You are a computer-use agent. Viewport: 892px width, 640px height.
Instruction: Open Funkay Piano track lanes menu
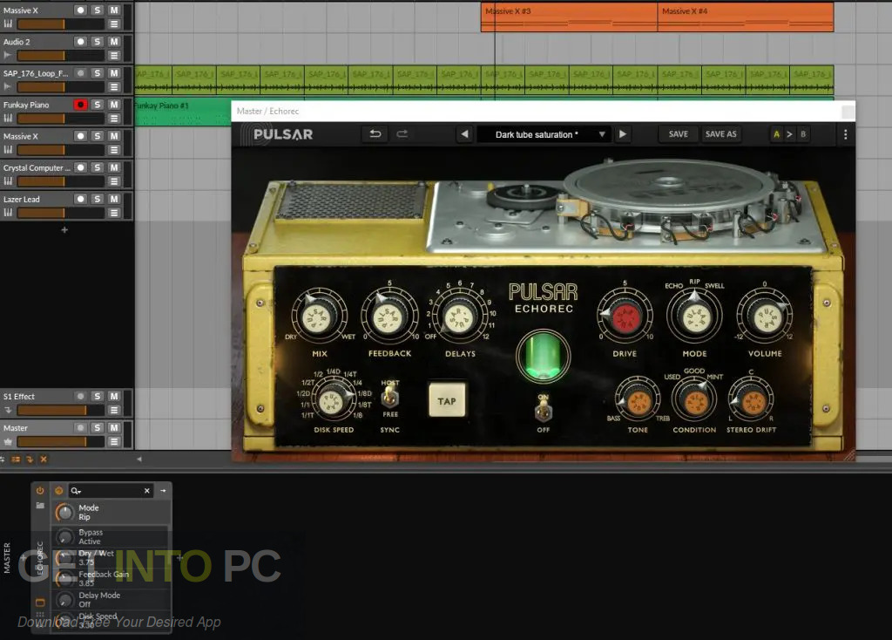pos(114,119)
